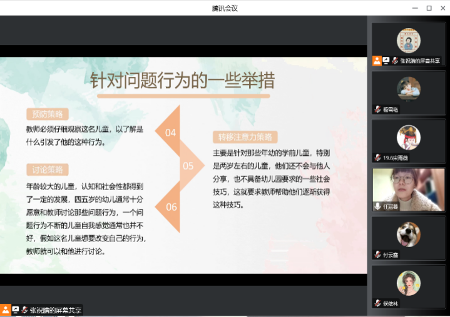Click muted microphone icon for 付云鑫

click(x=377, y=254)
